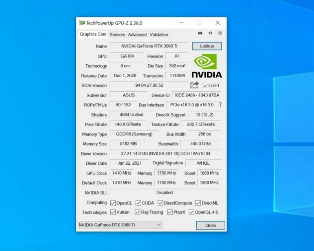Click the NVIDIA SLI Disabled field

point(164,193)
